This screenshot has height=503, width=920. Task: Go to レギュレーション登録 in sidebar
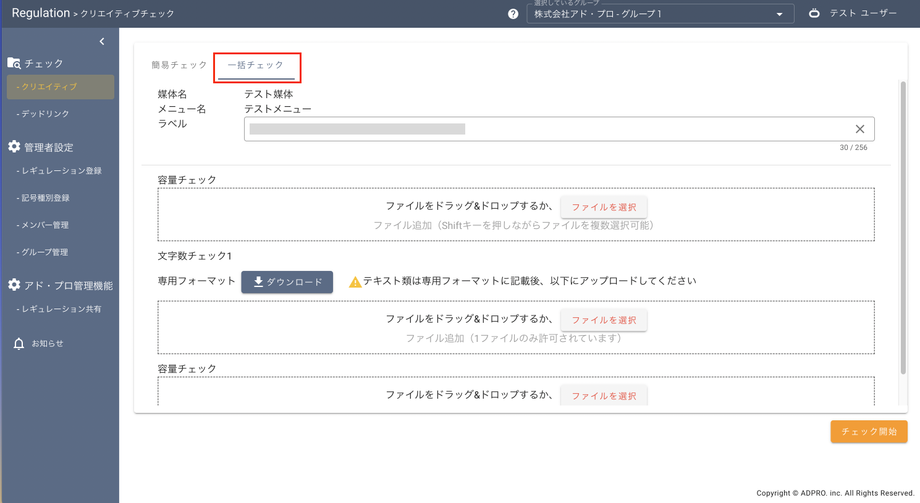coord(61,171)
